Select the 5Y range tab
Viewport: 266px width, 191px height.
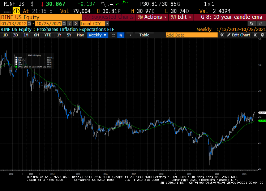tap(69, 35)
